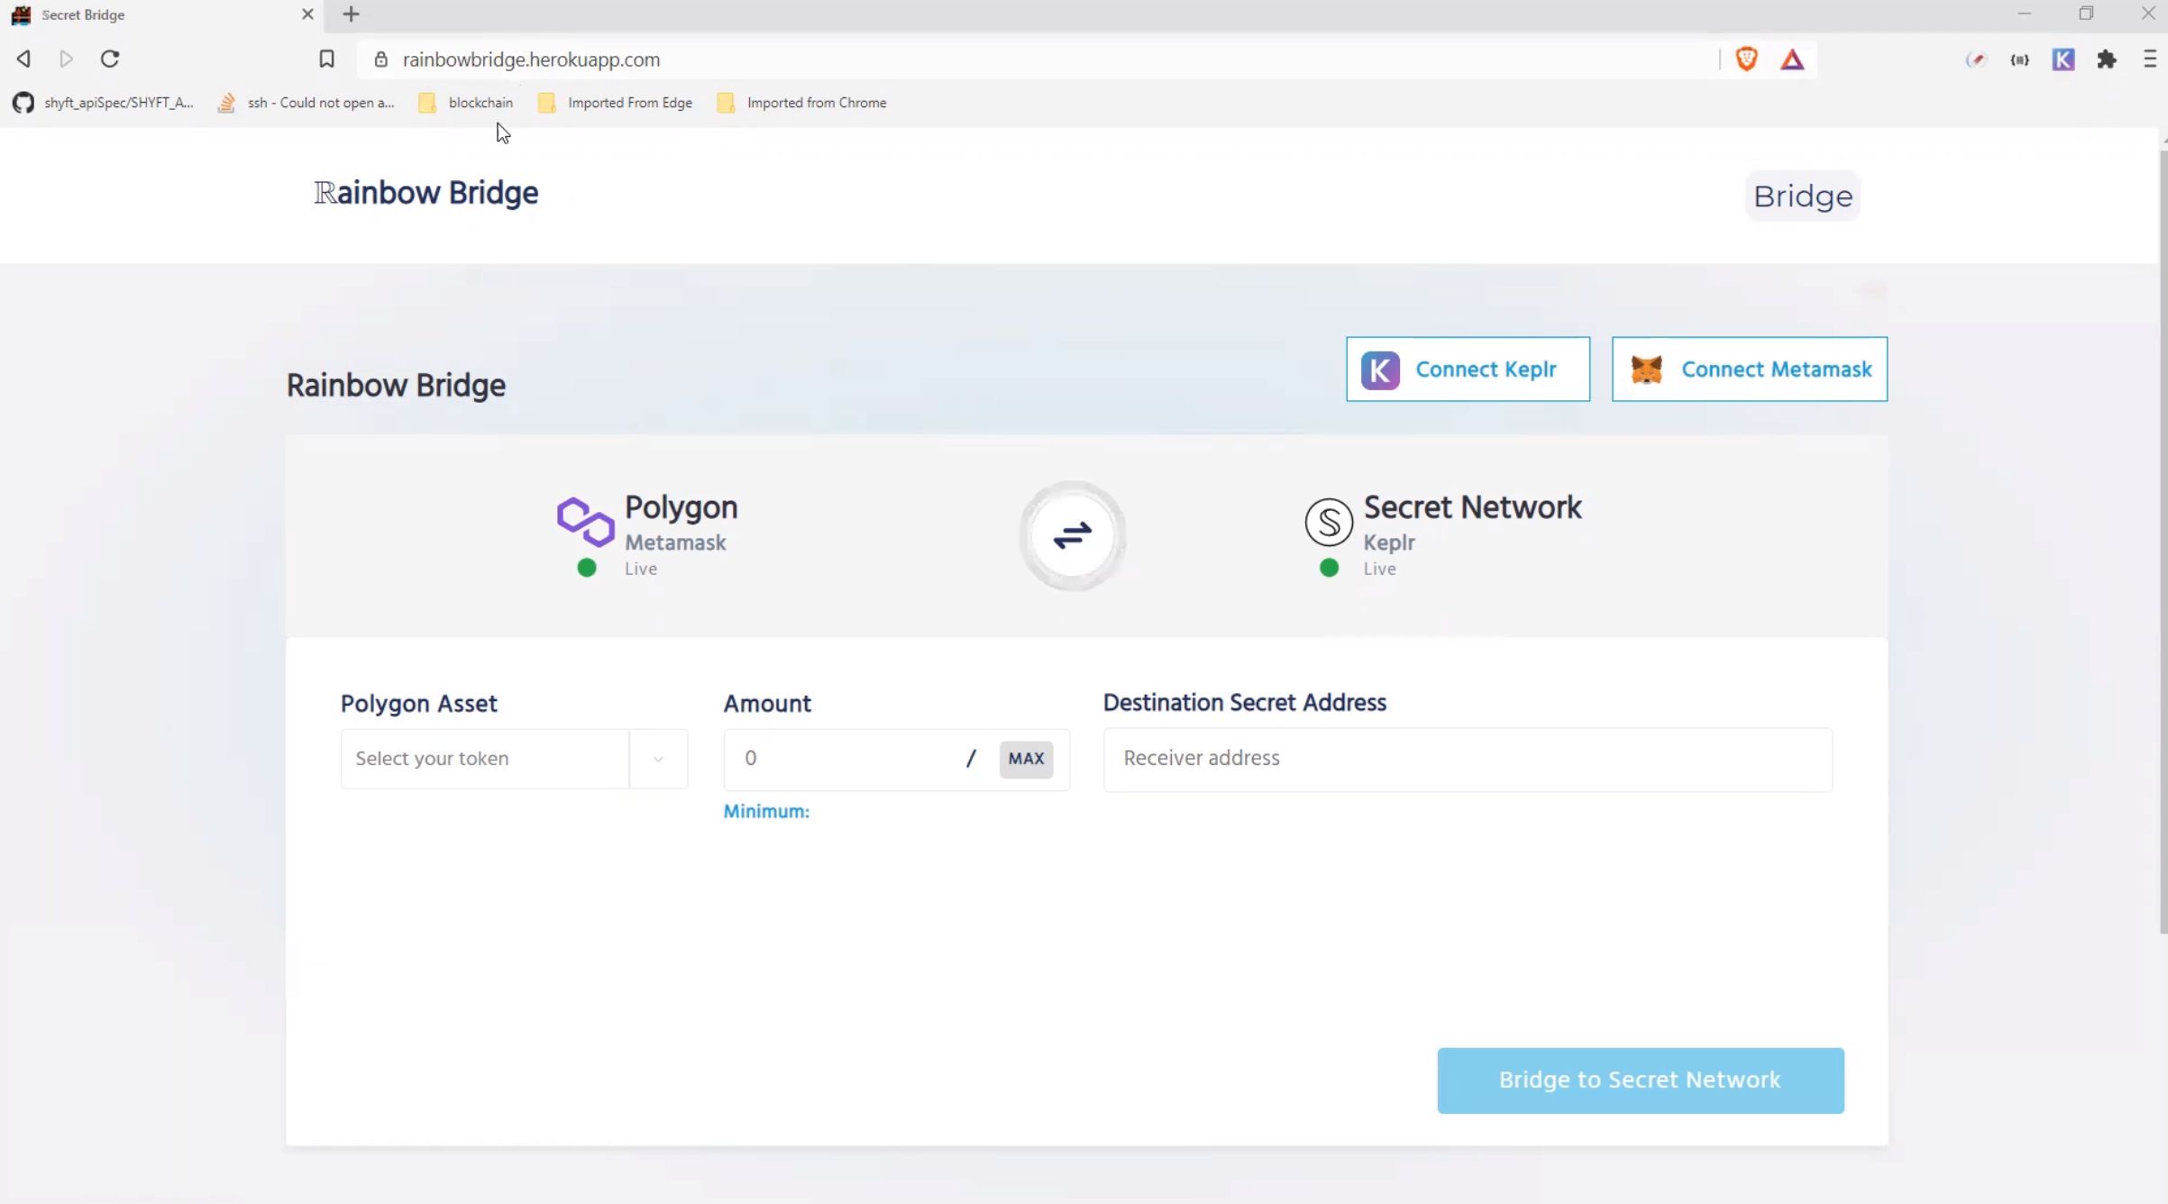Image resolution: width=2168 pixels, height=1204 pixels.
Task: Click the Keplr extension icon in toolbar
Action: point(2063,59)
